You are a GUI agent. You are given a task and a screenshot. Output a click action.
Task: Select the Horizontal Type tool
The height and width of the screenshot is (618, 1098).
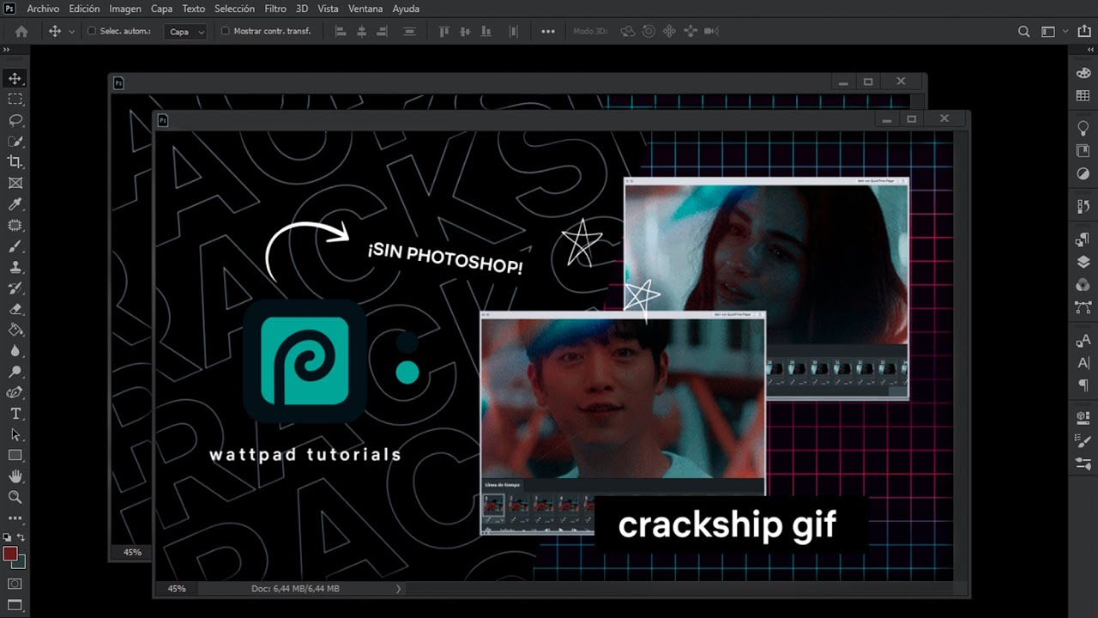15,414
